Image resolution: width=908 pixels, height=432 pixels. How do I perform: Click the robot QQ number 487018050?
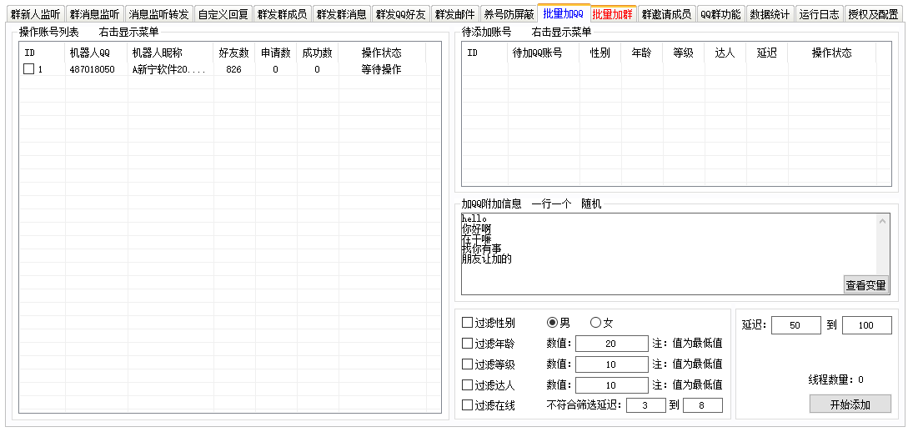coord(92,69)
